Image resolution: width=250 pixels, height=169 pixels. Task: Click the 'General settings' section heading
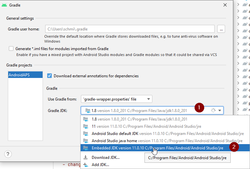[x=20, y=18]
